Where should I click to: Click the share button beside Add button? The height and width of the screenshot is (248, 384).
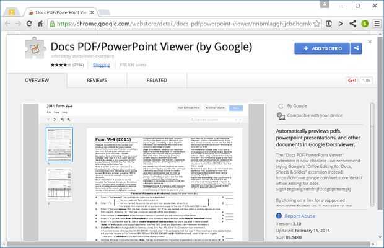tap(356, 48)
